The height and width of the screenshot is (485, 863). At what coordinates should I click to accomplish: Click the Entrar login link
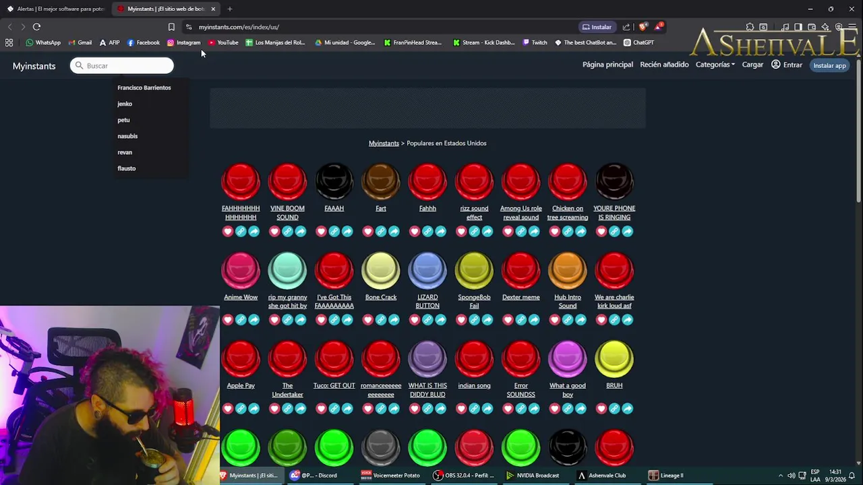(787, 65)
